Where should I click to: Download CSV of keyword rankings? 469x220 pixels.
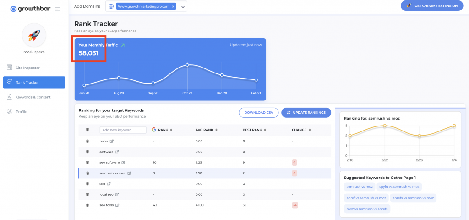click(x=259, y=113)
